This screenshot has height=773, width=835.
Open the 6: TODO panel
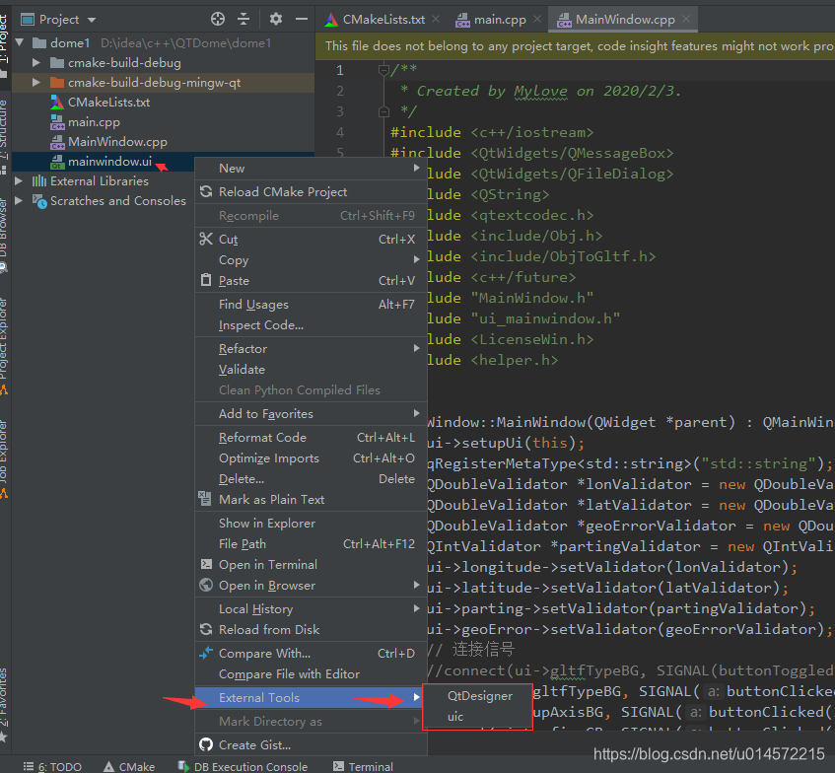tap(57, 765)
